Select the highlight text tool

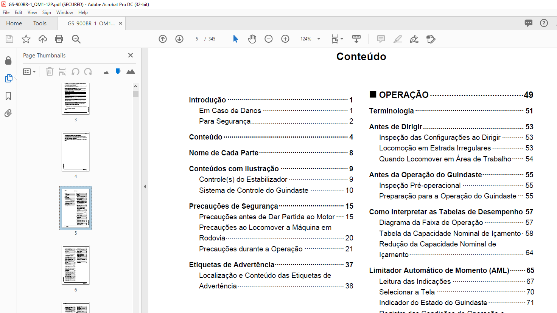398,39
